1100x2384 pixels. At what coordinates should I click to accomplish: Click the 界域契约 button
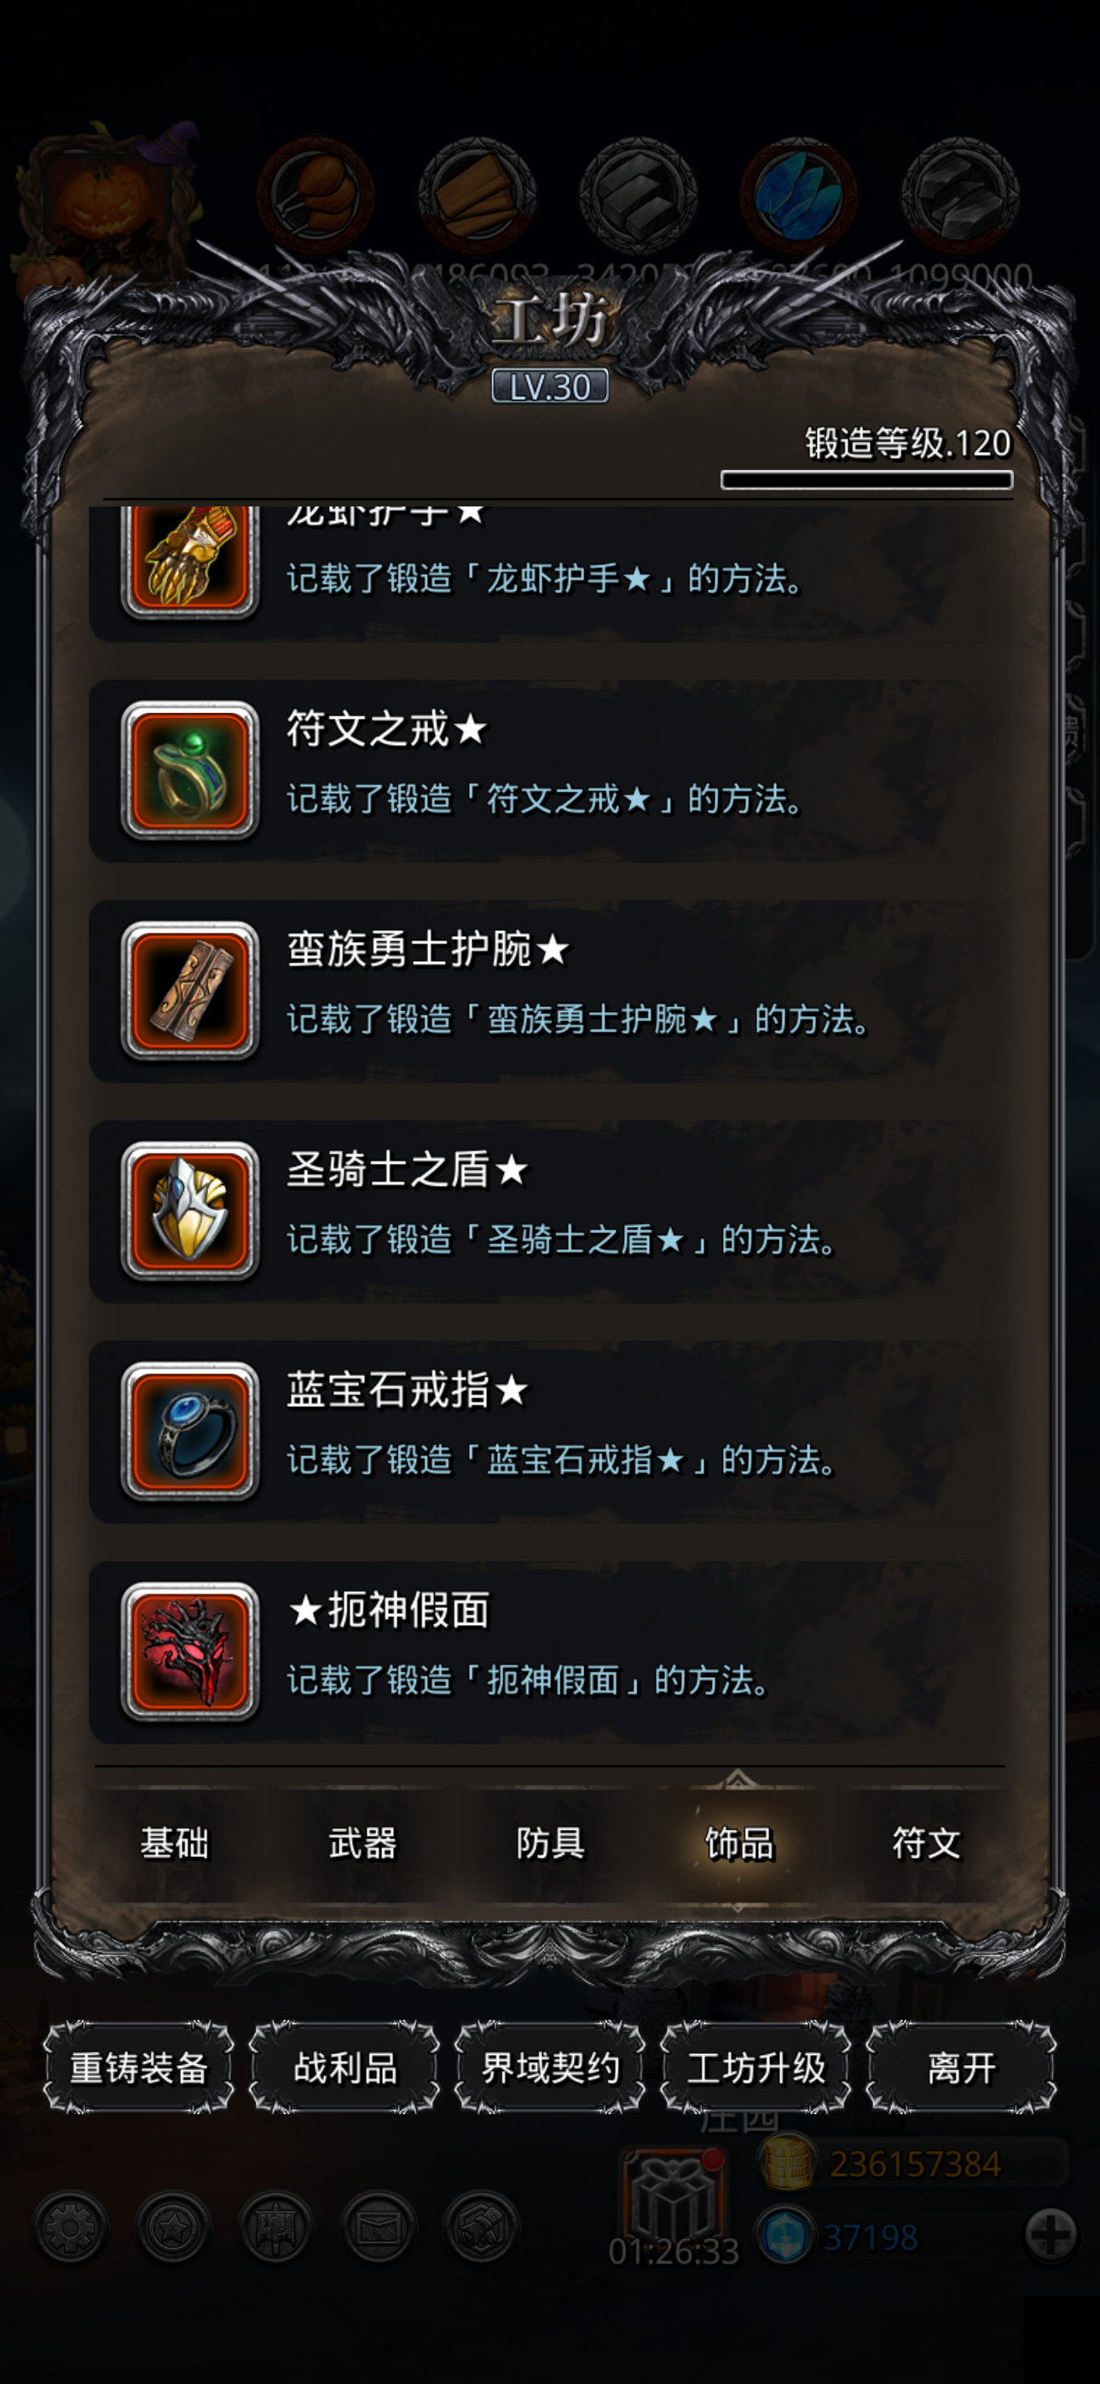[x=550, y=2068]
